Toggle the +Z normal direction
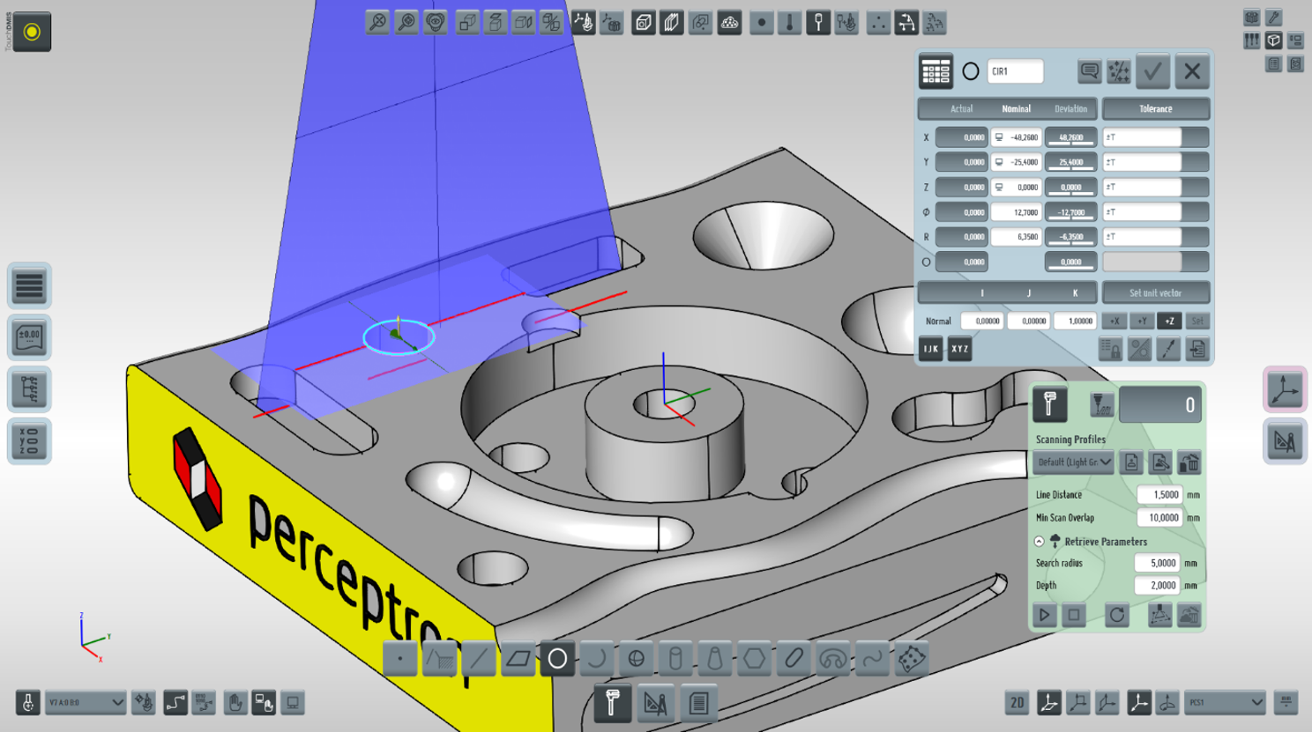 tap(1169, 322)
